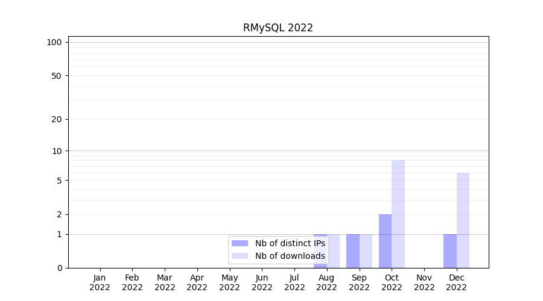Select the Jun 2022 x-axis label
The height and width of the screenshot is (301, 543).
coord(262,282)
